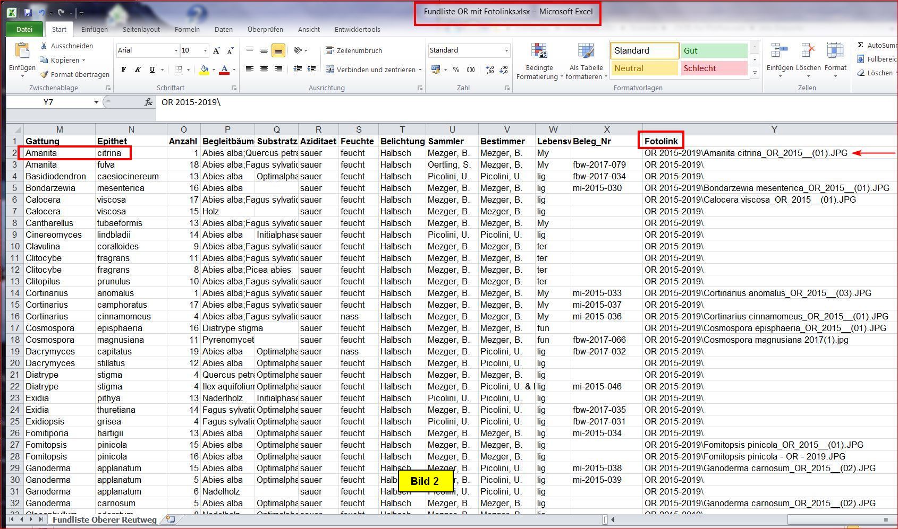Expand the font size dropdown
Image resolution: width=898 pixels, height=529 pixels.
205,50
